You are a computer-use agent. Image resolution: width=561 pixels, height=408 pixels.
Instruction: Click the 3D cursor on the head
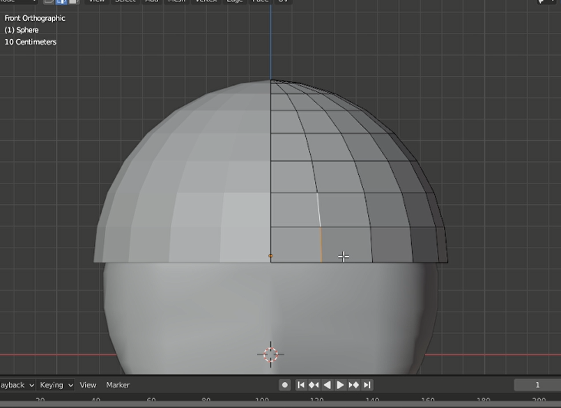(x=271, y=354)
